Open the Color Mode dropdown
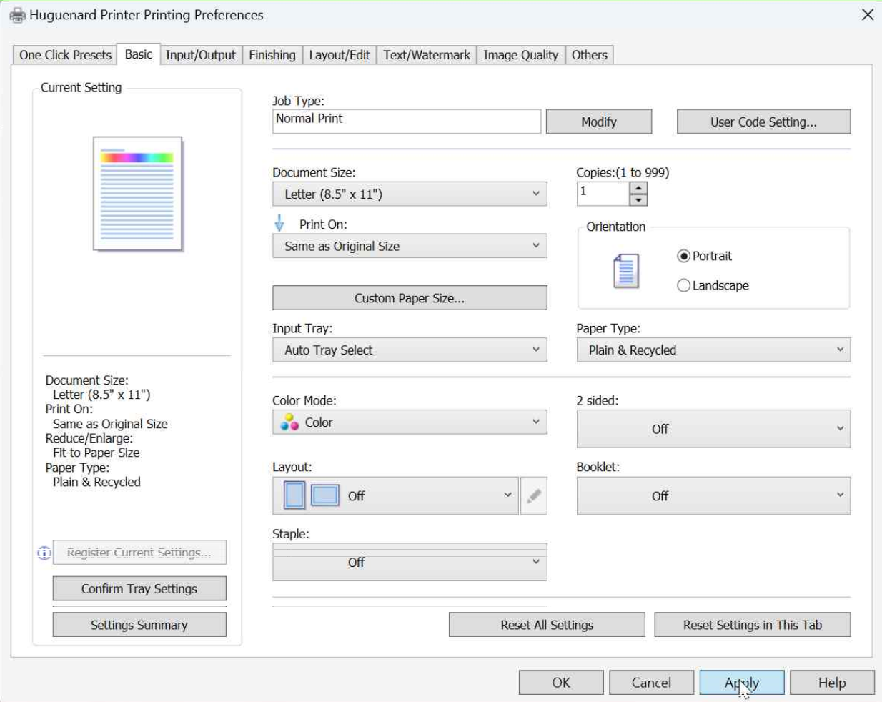This screenshot has height=702, width=882. (x=410, y=422)
